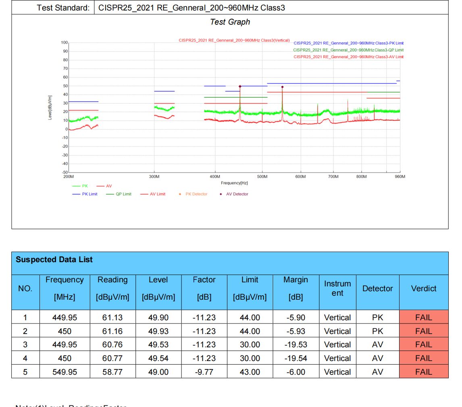Select the AV detector marker near 550 MHz peak
This screenshot has width=462, height=407.
pyautogui.click(x=282, y=87)
